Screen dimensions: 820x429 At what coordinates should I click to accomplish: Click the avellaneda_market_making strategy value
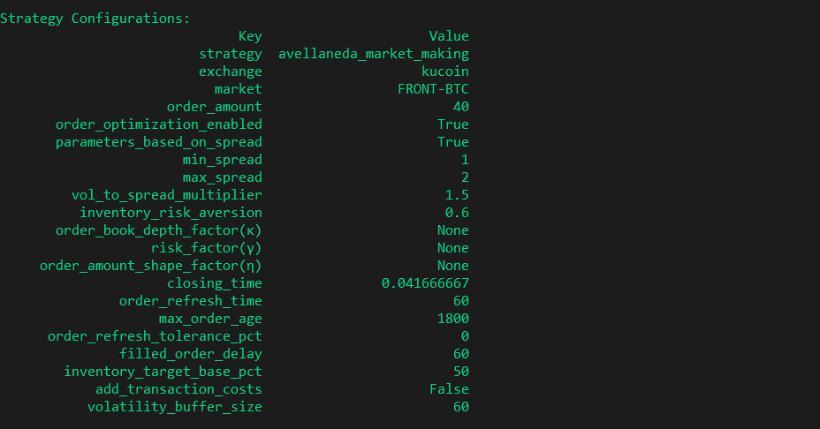(373, 54)
